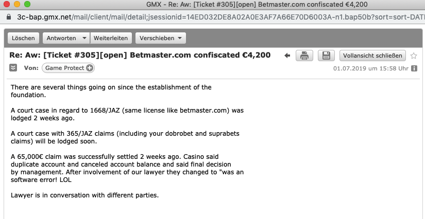Maximize the window with the green button
This screenshot has height=219, width=425.
pyautogui.click(x=27, y=4)
